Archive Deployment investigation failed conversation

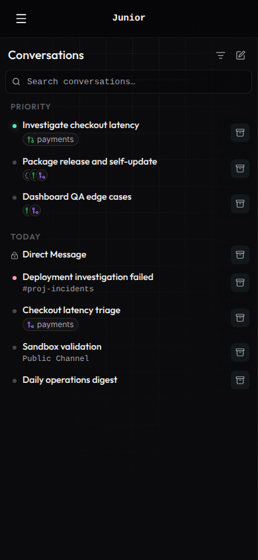[240, 283]
